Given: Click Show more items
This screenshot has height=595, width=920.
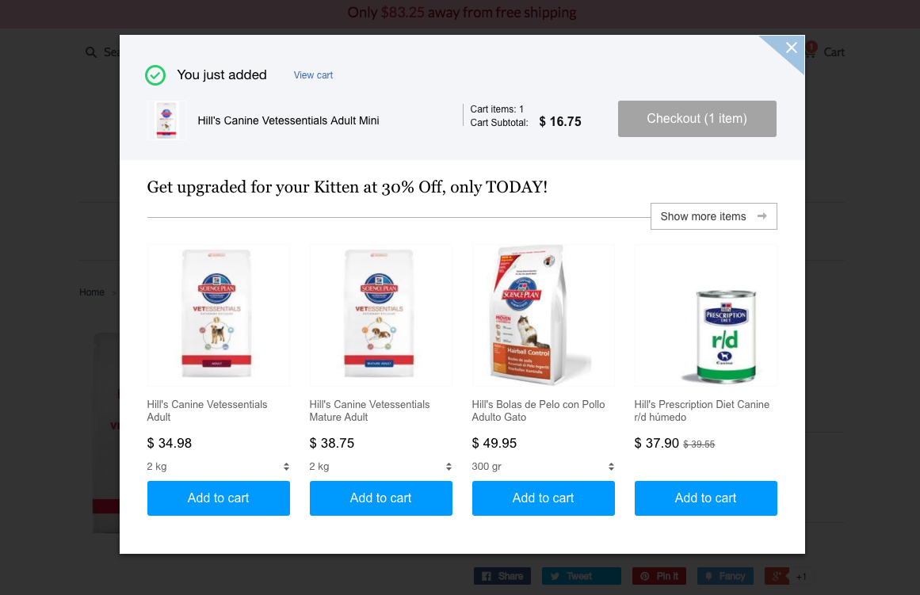Looking at the screenshot, I should 712,215.
